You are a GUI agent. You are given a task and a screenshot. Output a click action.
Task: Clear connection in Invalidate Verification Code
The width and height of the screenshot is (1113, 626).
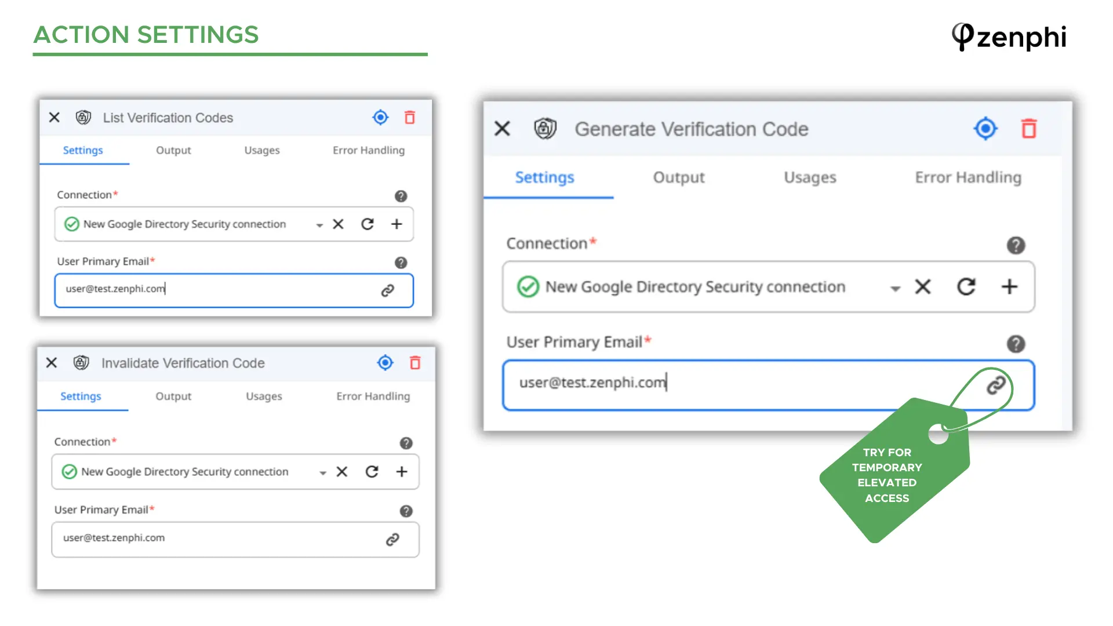click(x=342, y=472)
